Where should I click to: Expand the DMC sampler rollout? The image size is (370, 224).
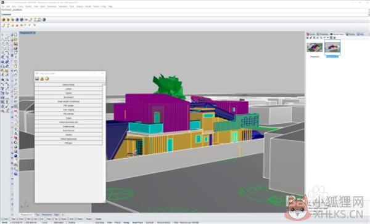pos(68,105)
